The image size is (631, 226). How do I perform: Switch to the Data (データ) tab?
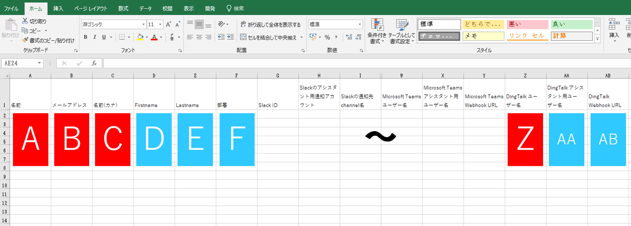pos(146,8)
